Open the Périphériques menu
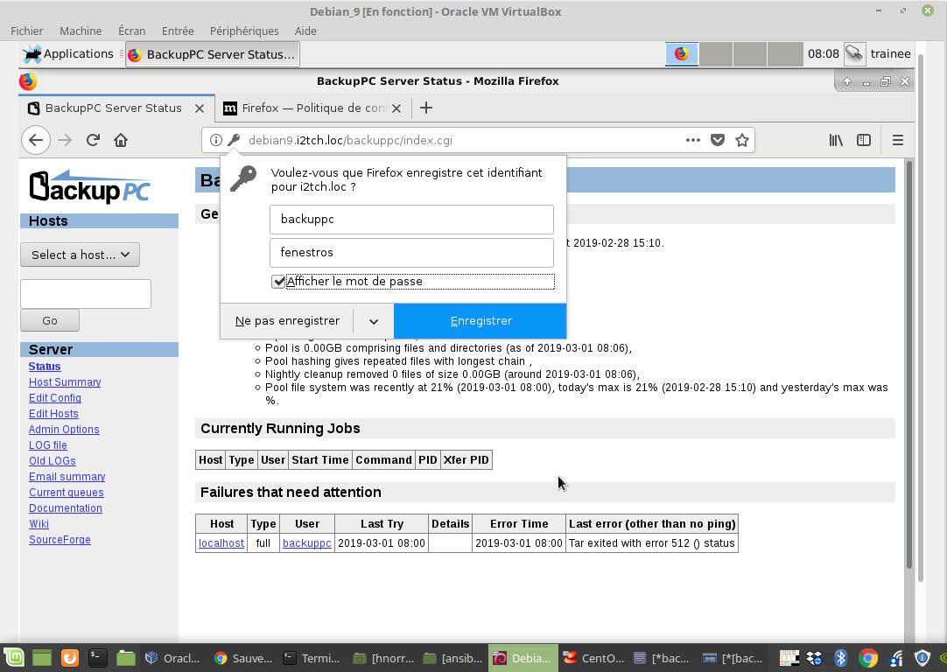 coord(244,31)
